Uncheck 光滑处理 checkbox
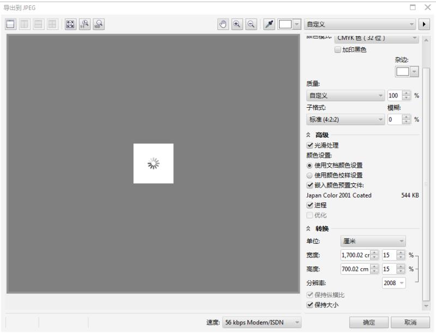This screenshot has height=333, width=436. (x=310, y=145)
